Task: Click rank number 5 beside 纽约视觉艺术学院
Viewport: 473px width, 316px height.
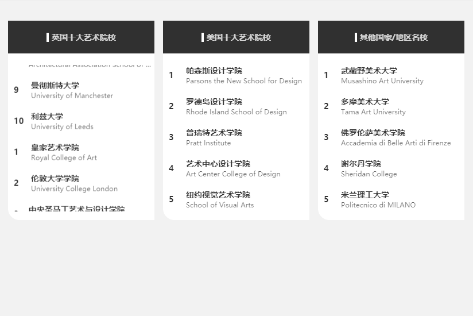Action: [171, 199]
